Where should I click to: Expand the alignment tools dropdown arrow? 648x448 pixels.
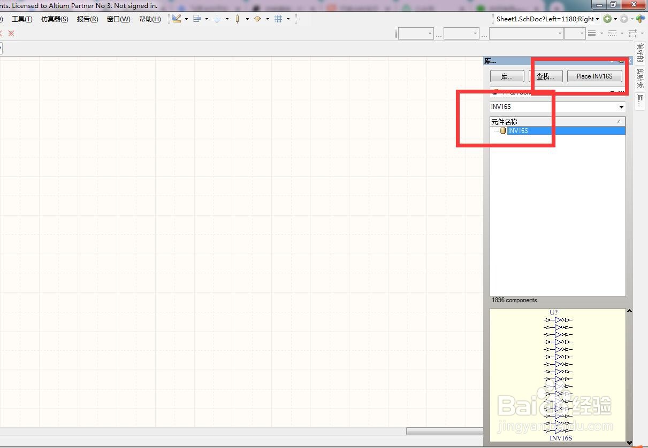pos(207,19)
